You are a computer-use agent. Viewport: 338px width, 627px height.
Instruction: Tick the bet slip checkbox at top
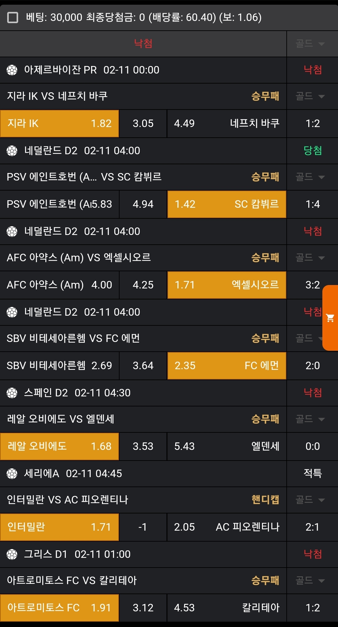[13, 18]
